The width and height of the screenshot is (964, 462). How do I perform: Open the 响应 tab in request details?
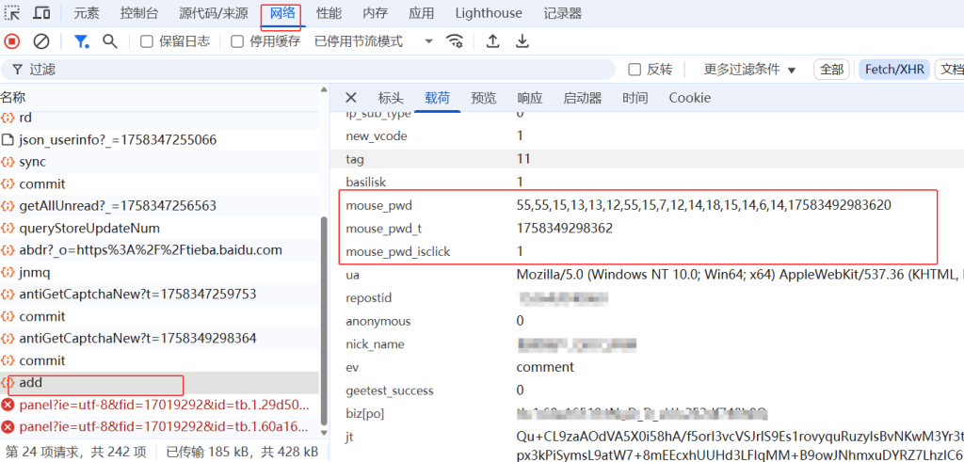pos(530,98)
